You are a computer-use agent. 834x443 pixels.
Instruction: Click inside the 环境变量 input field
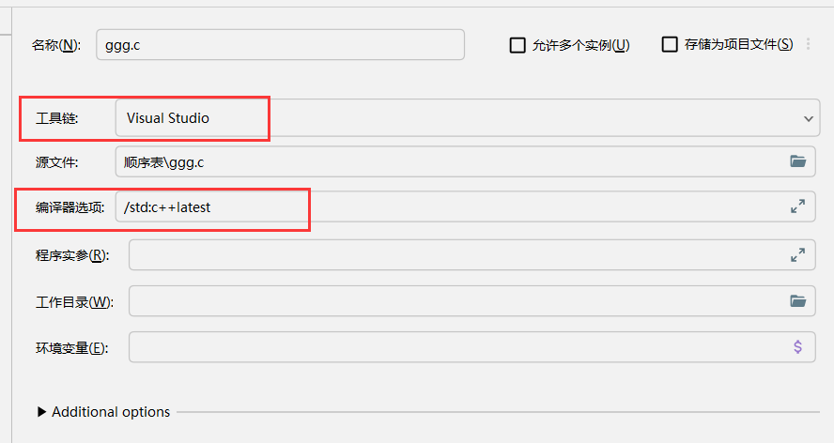[x=451, y=347]
